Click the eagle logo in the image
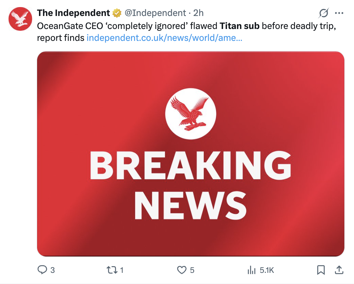This screenshot has height=284, width=354. tap(190, 113)
